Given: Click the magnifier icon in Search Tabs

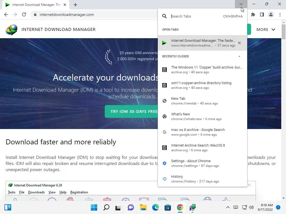Looking at the screenshot, I should [x=164, y=16].
